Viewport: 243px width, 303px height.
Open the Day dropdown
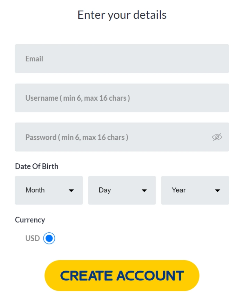coord(121,190)
